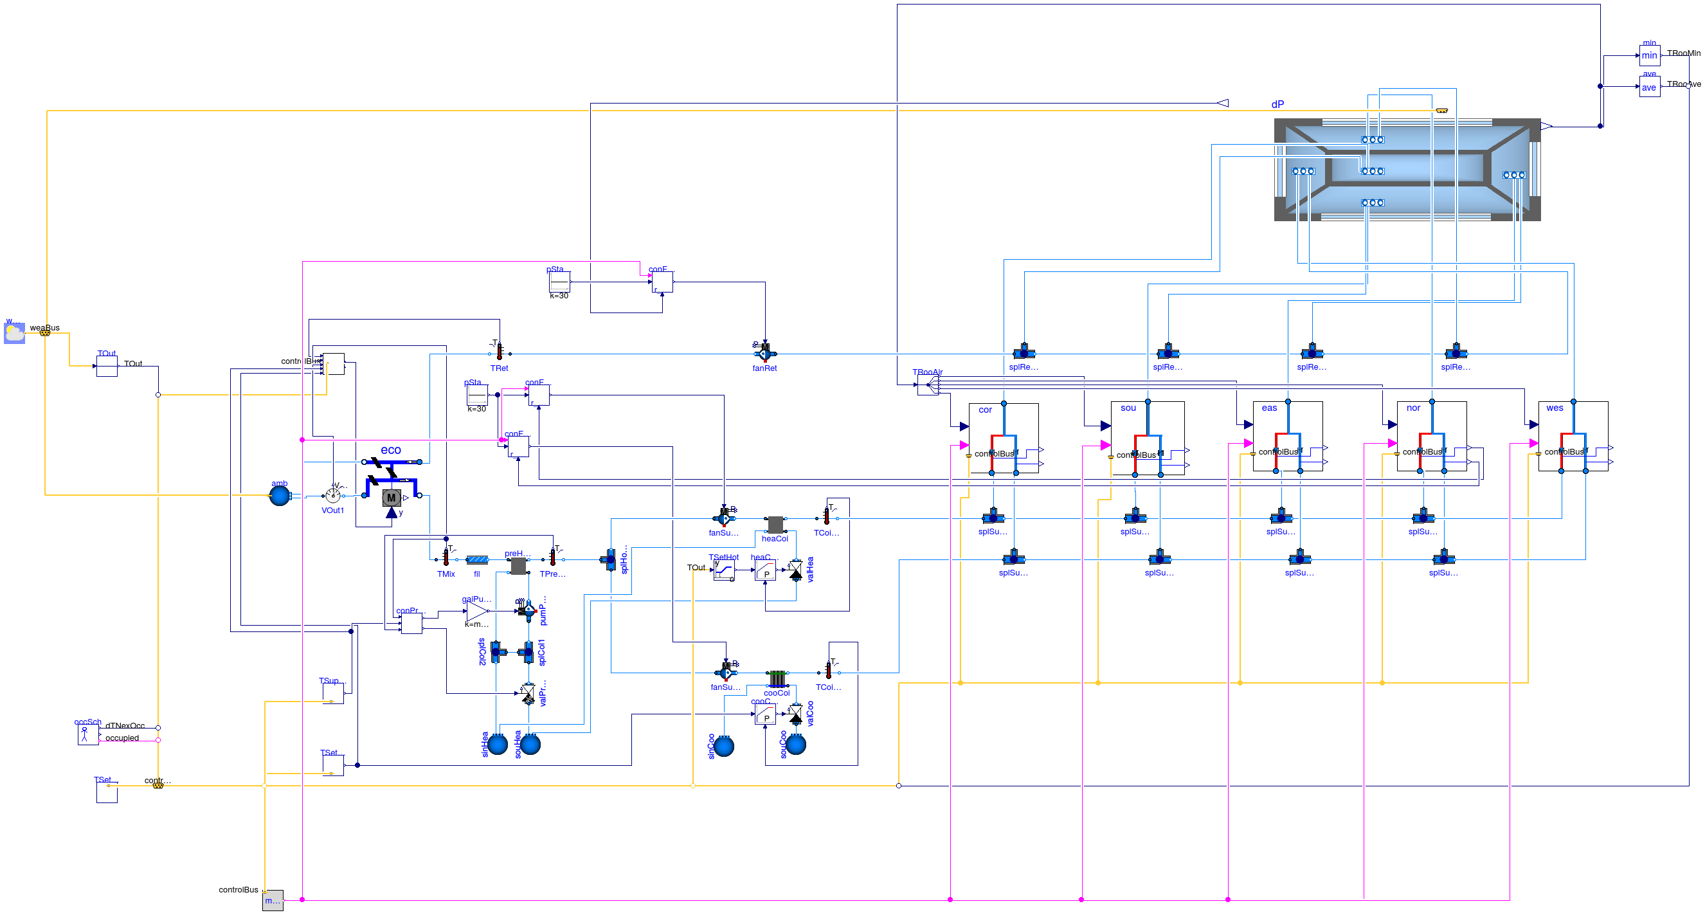
Task: Click the occupied label
Action: point(122,738)
